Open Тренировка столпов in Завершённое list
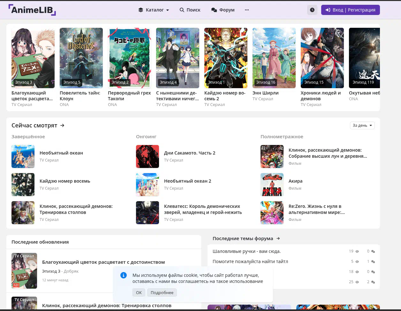This screenshot has height=311, width=401. pos(76,209)
